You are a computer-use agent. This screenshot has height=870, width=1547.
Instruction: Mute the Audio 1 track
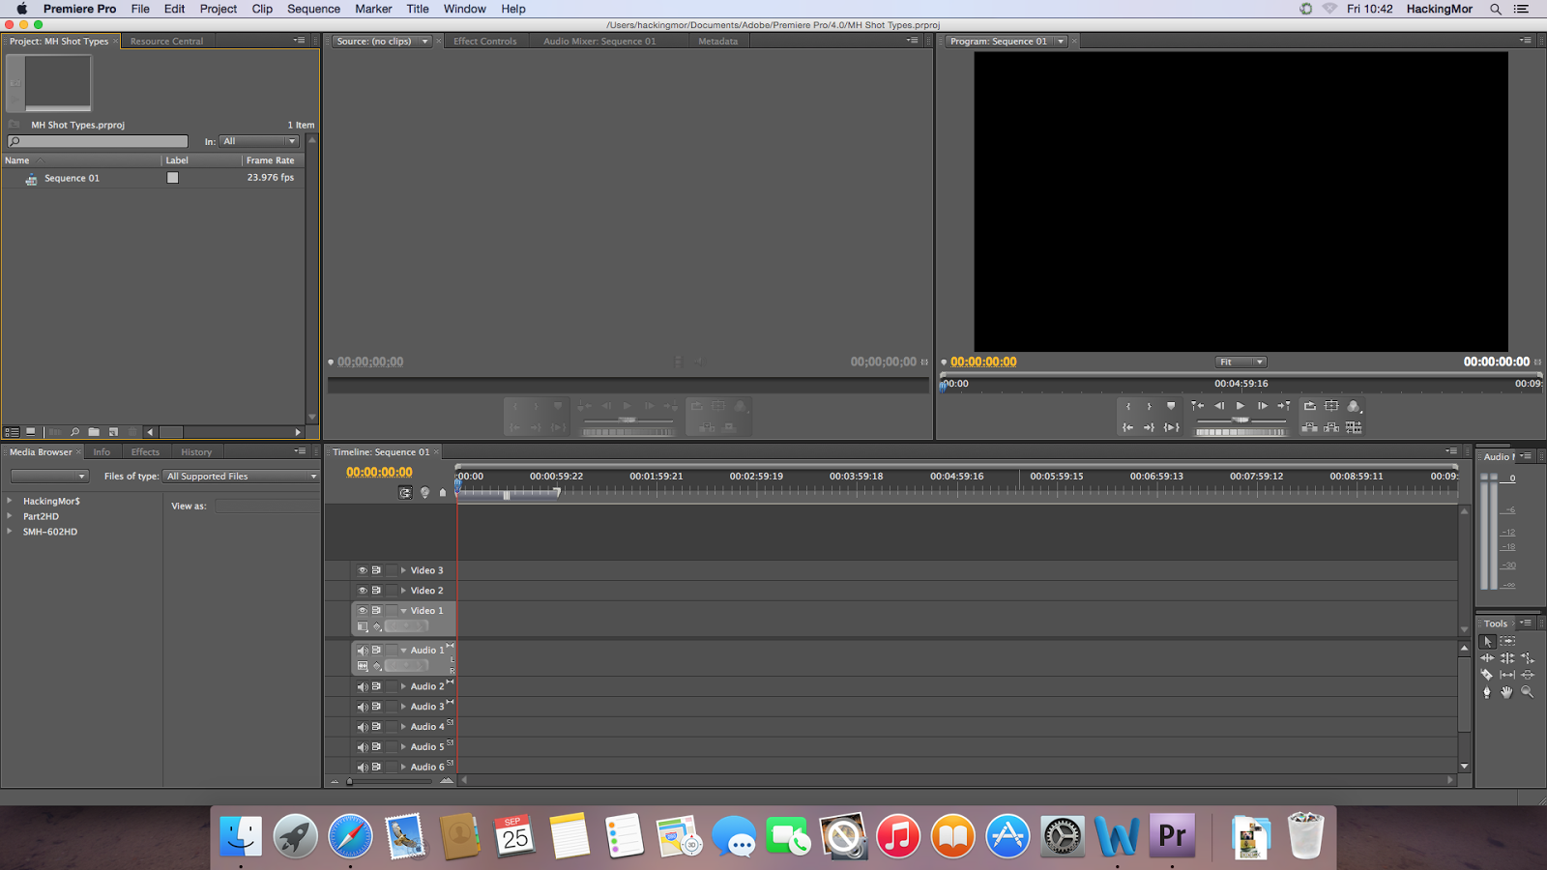(363, 651)
